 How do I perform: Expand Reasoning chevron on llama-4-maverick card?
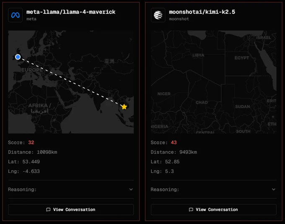pyautogui.click(x=131, y=190)
